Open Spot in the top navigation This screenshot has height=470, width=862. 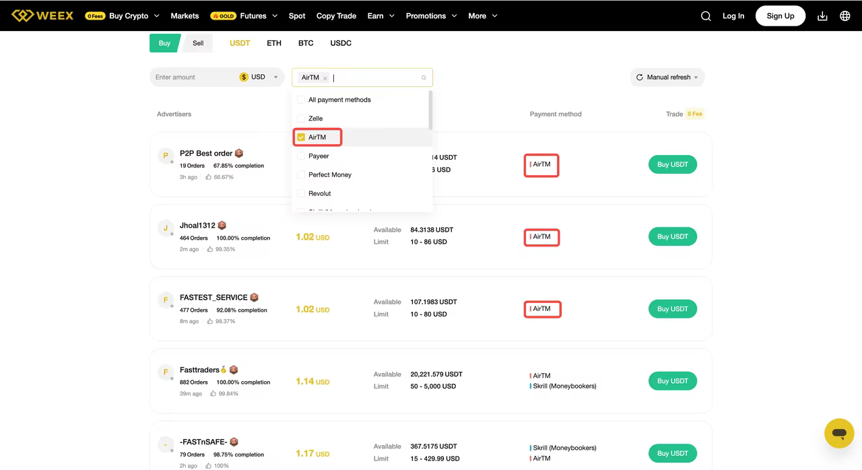pos(297,16)
